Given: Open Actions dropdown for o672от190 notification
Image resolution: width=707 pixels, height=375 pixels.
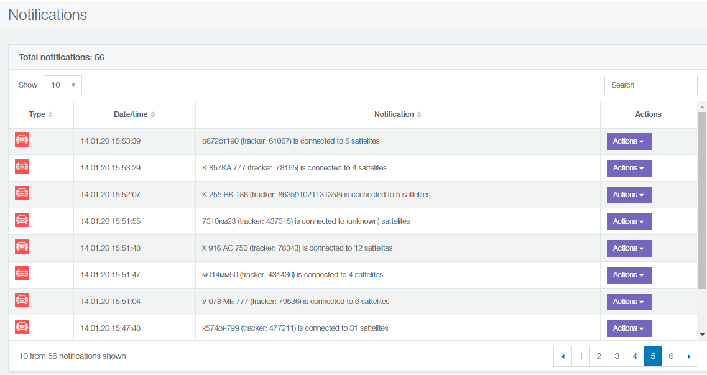Looking at the screenshot, I should [629, 141].
